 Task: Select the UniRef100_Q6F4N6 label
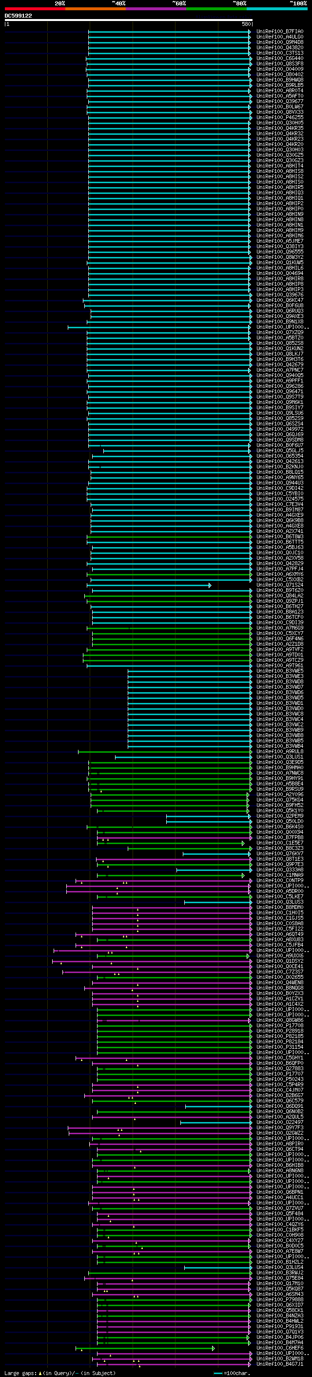279,638
